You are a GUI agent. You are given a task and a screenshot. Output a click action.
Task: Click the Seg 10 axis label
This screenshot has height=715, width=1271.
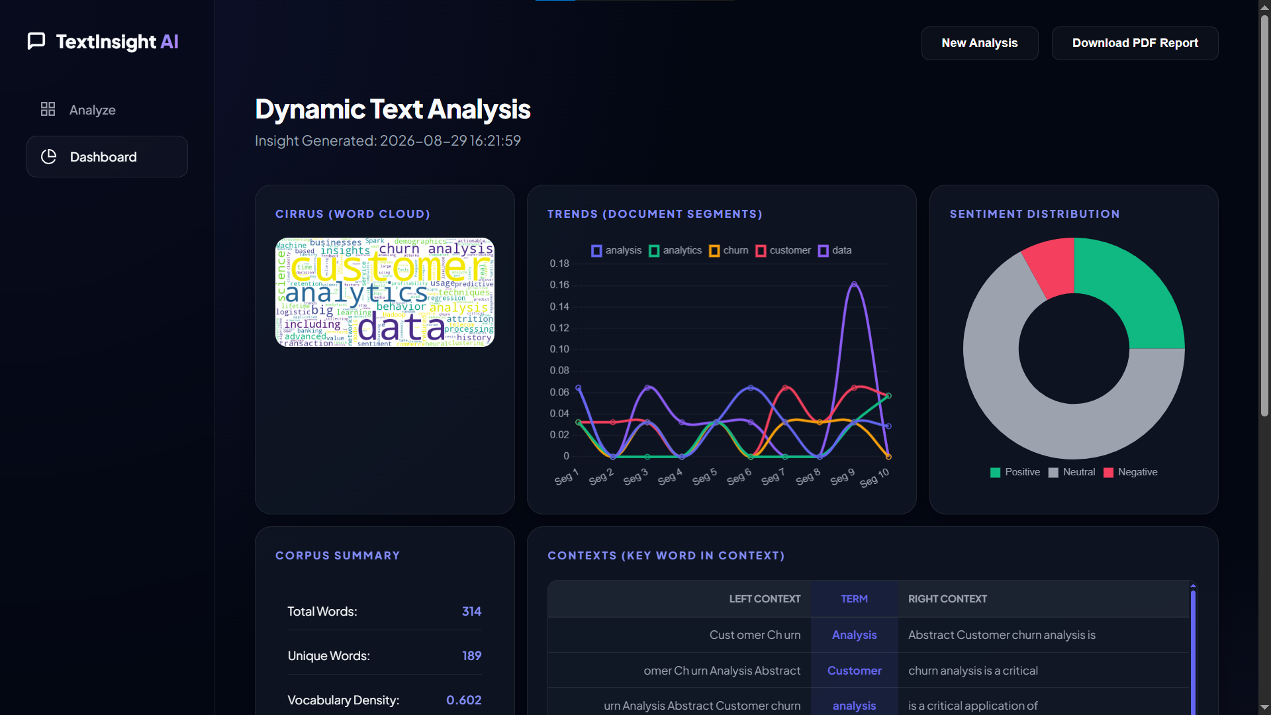click(874, 477)
